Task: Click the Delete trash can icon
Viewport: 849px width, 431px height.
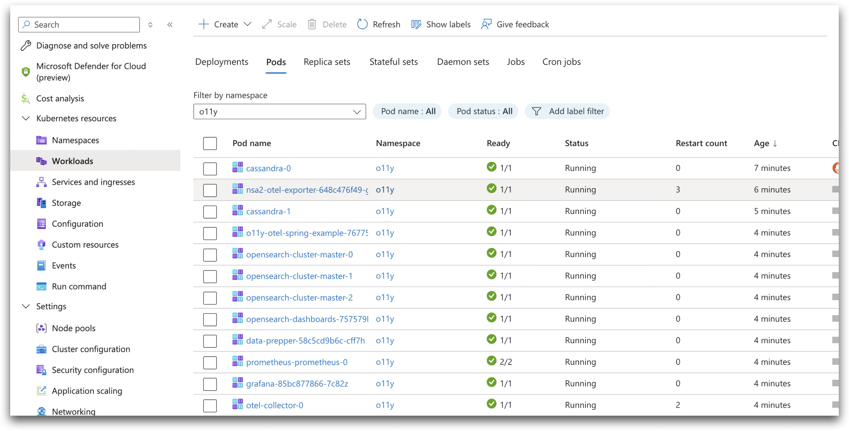Action: tap(312, 24)
